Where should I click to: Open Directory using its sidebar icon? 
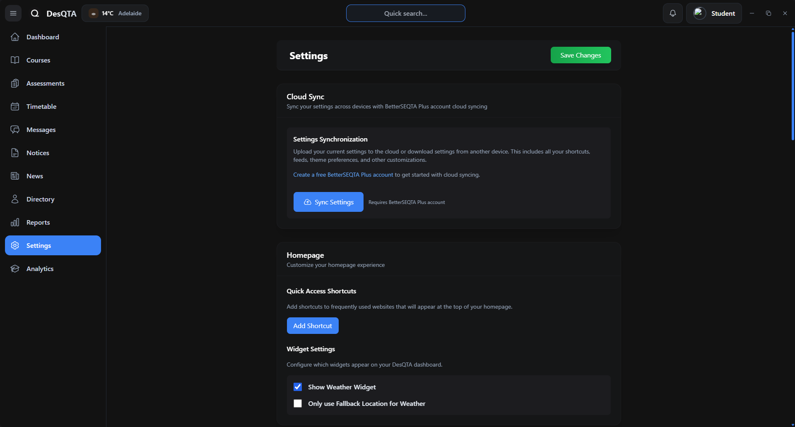click(15, 199)
